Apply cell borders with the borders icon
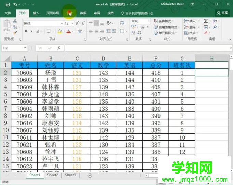 [49, 31]
